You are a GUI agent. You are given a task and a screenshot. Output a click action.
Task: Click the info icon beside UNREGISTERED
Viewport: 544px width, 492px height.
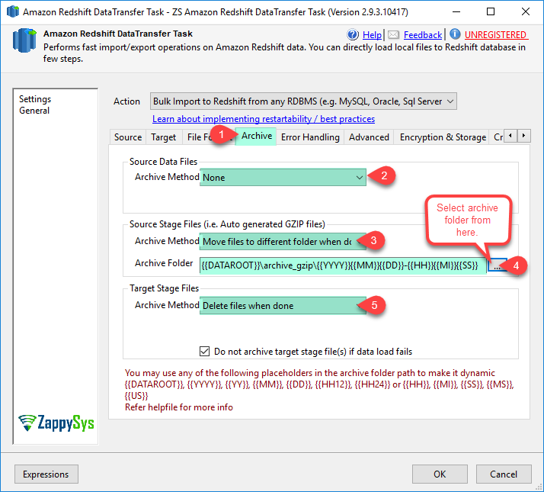[x=455, y=34]
